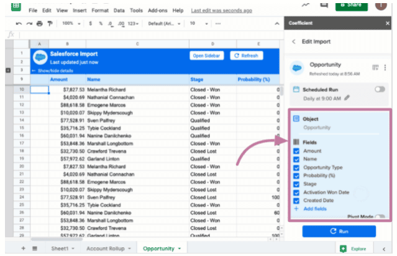Open the Data menu

tap(119, 11)
